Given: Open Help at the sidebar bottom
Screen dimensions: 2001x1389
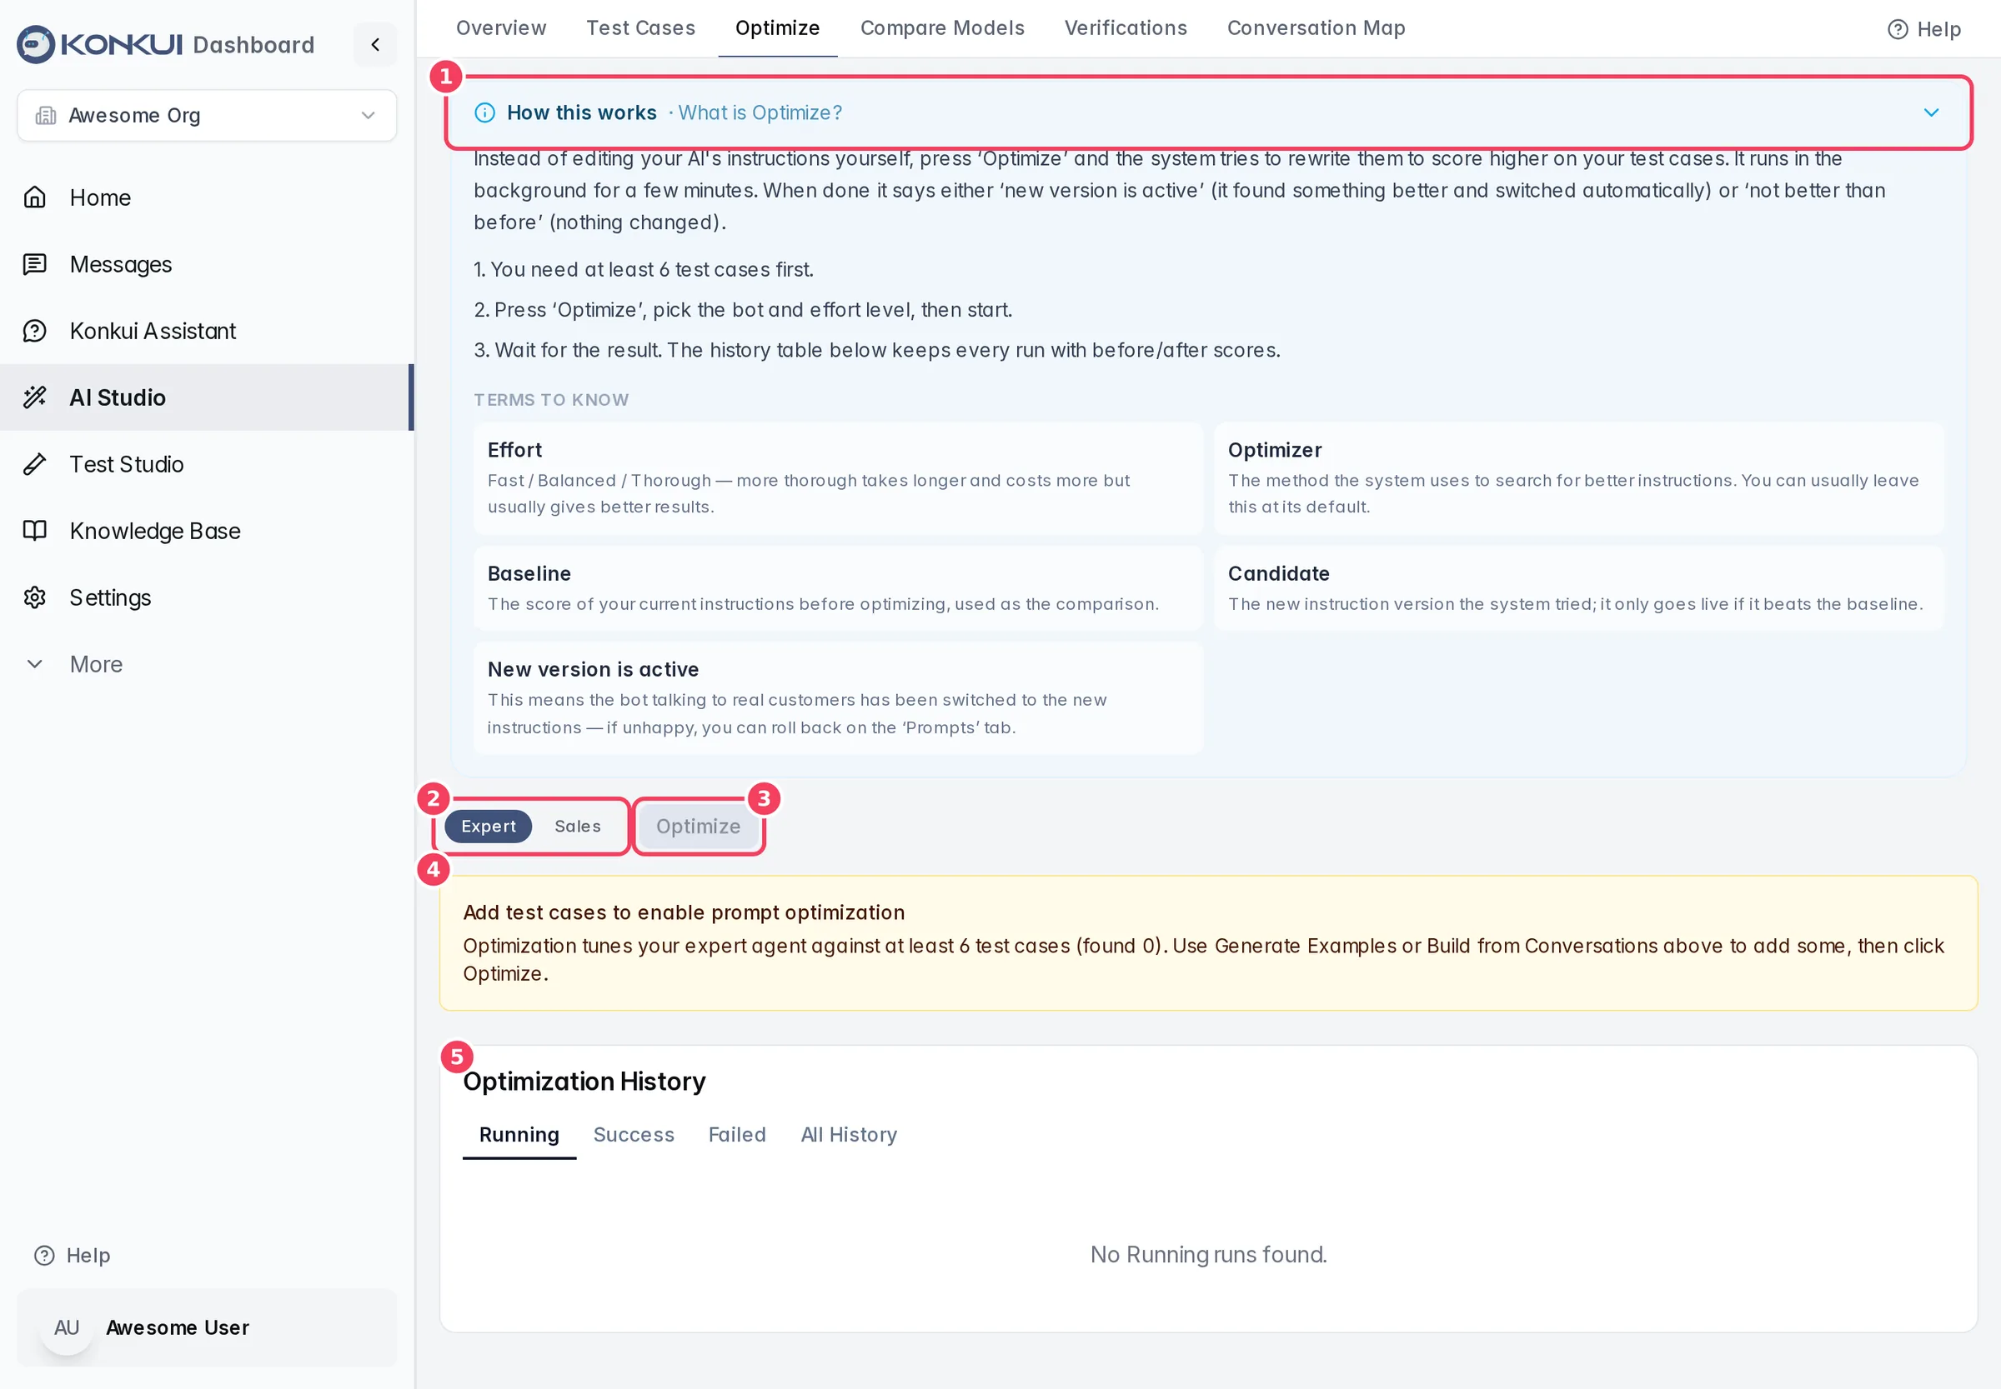Looking at the screenshot, I should (x=73, y=1255).
